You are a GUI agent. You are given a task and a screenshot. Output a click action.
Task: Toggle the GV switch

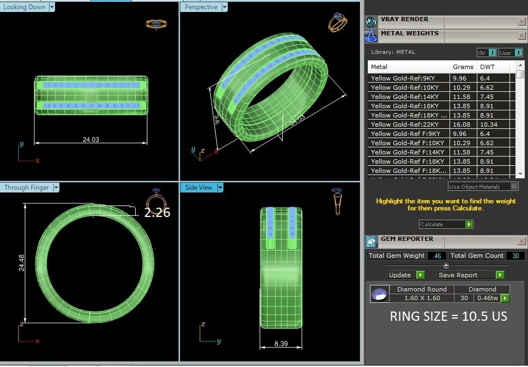[492, 53]
